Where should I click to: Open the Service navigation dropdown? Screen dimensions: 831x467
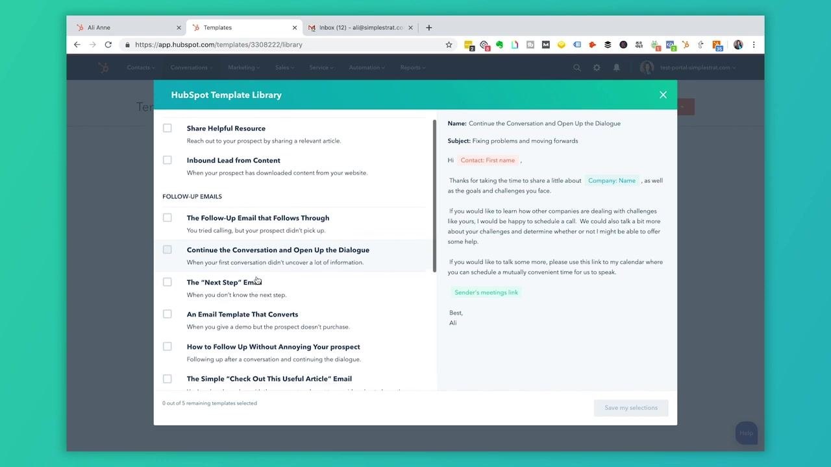tap(321, 67)
